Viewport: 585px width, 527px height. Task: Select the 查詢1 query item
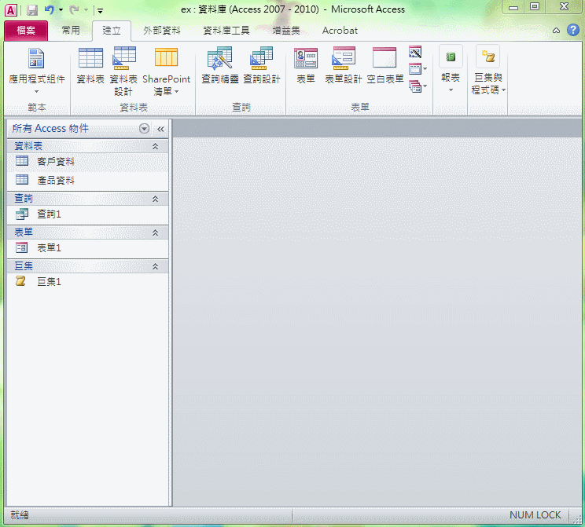click(x=88, y=214)
